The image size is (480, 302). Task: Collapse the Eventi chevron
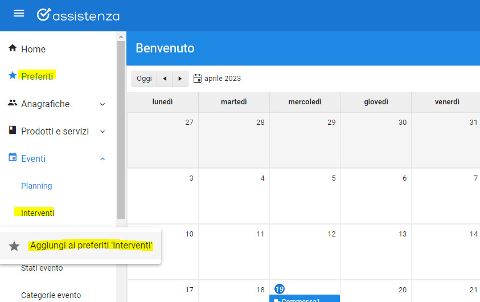pyautogui.click(x=102, y=159)
